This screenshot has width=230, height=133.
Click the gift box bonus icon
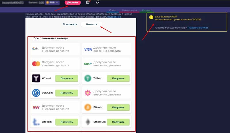pos(88,2)
